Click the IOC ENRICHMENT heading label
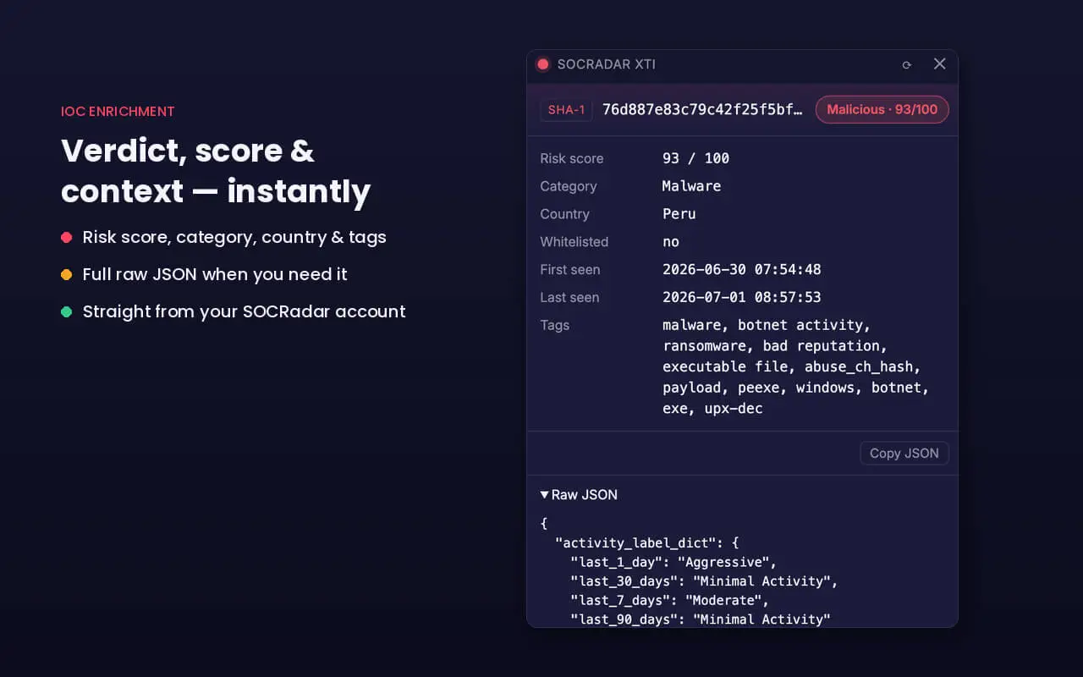The height and width of the screenshot is (677, 1083). [x=118, y=111]
